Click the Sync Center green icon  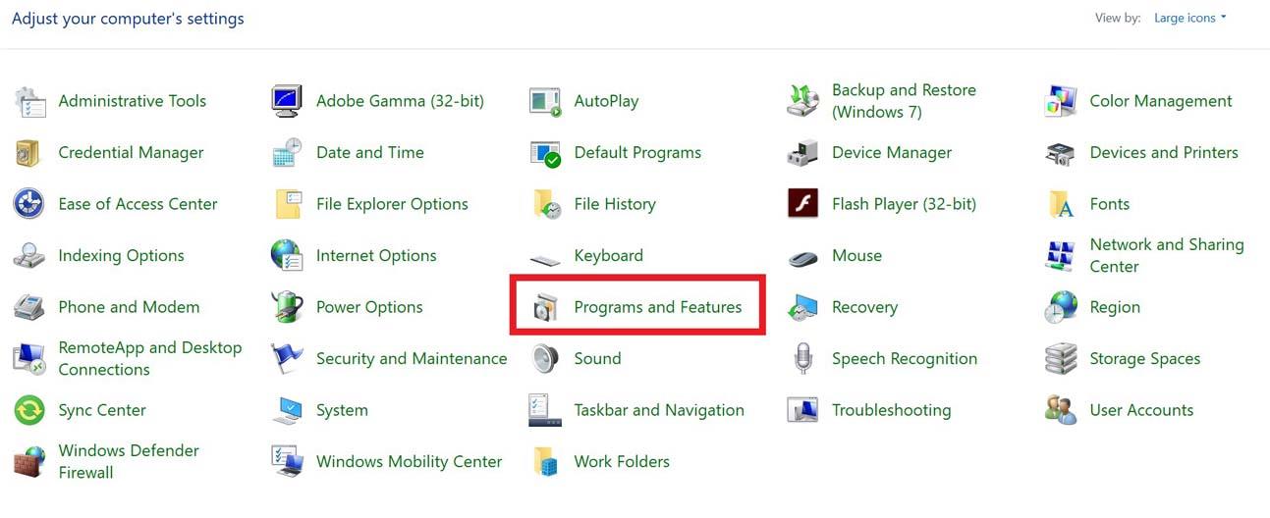[29, 410]
